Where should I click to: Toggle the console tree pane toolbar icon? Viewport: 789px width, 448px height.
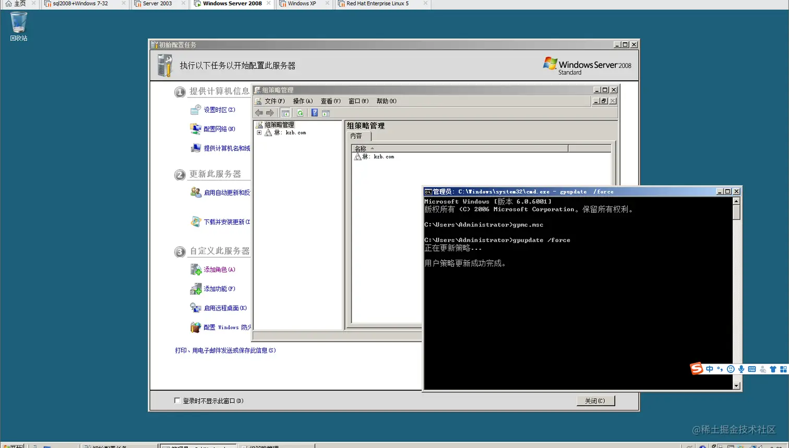285,113
